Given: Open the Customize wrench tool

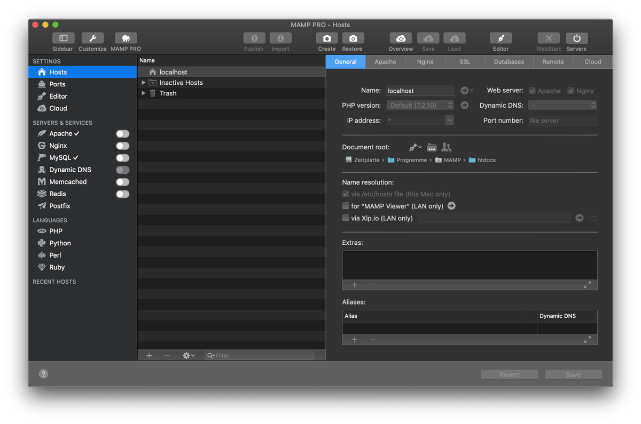Looking at the screenshot, I should coord(92,38).
